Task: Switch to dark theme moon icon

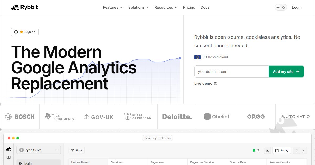Action: (284, 7)
